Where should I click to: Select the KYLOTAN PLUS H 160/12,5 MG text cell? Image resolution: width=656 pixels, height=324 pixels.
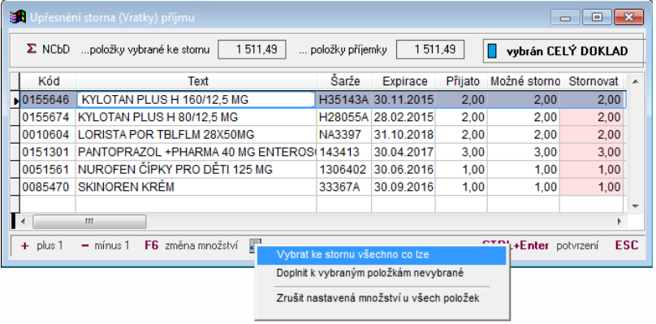[196, 101]
